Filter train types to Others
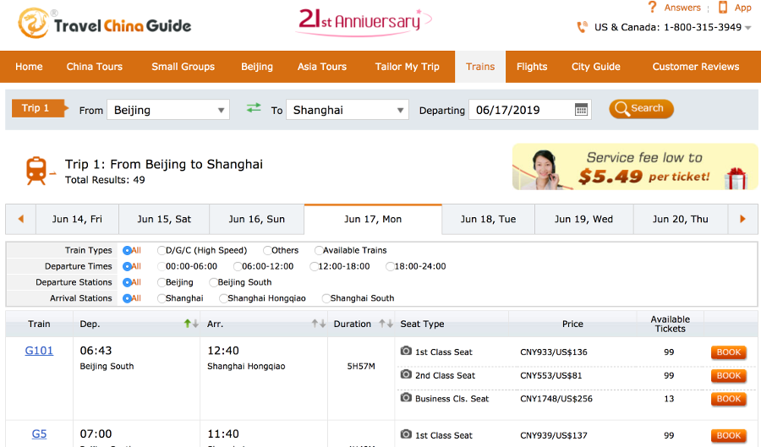Viewport: 761px width, 447px height. 267,250
